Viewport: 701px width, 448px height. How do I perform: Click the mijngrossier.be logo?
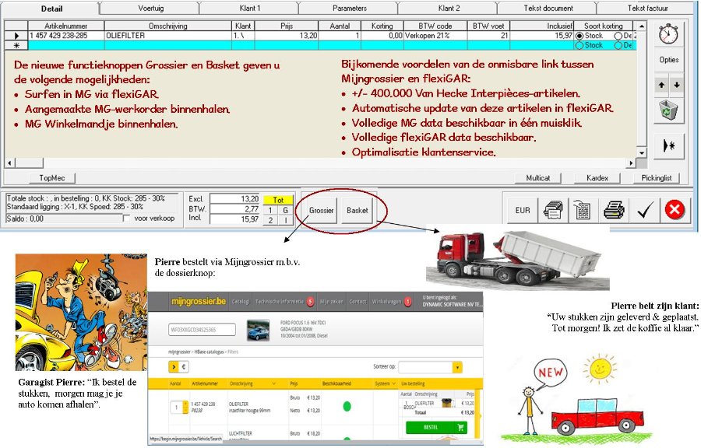[x=198, y=302]
